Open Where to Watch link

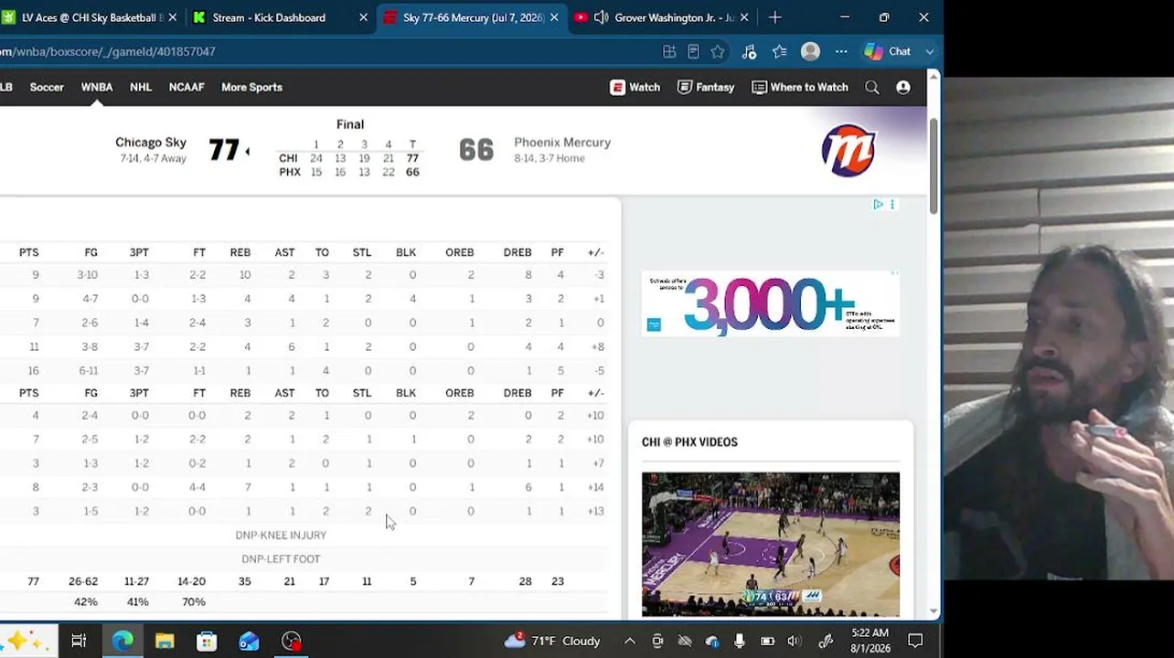coord(800,88)
